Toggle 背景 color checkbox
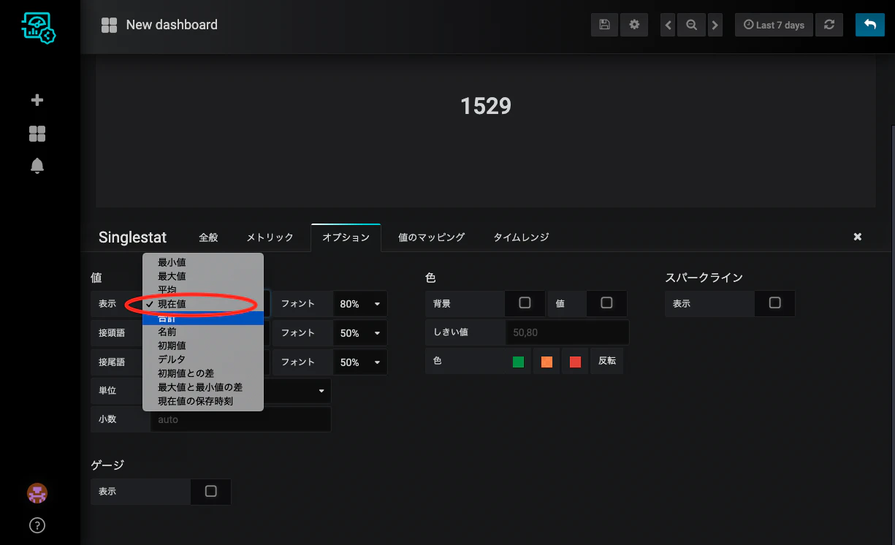The image size is (895, 545). click(x=525, y=303)
